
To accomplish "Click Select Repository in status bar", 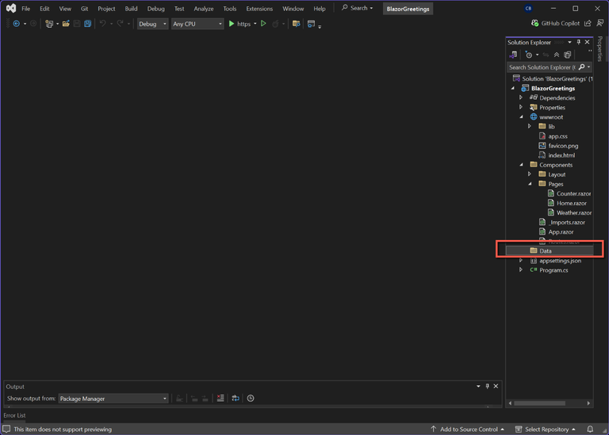I will 548,429.
